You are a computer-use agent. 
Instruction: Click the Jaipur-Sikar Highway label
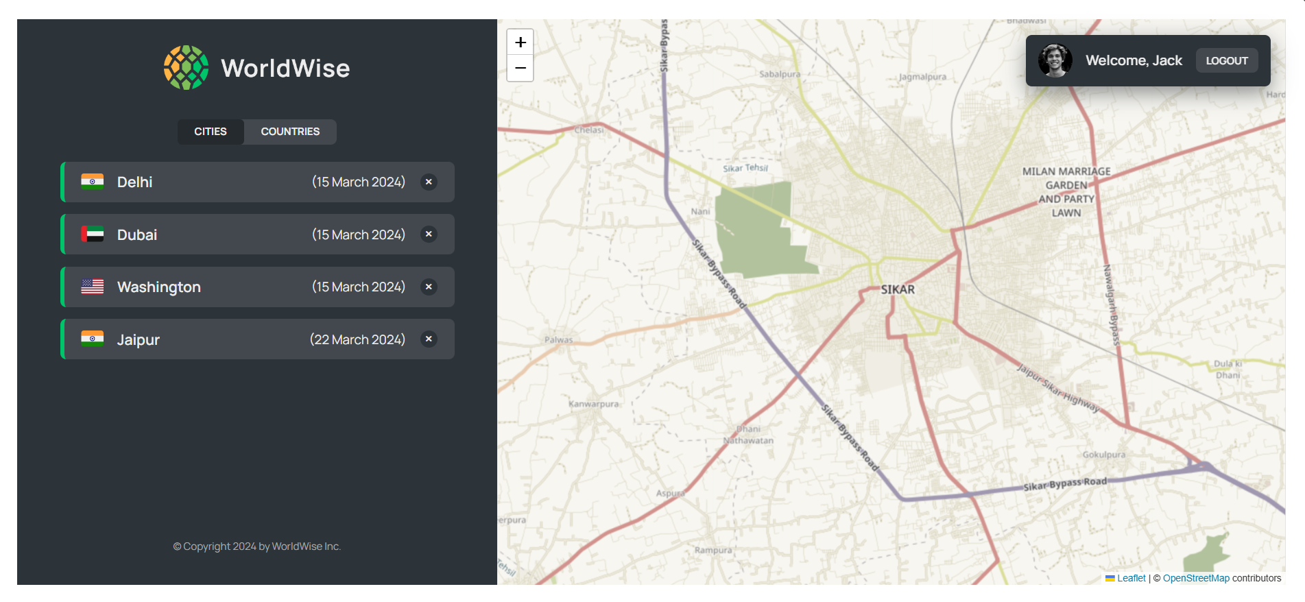(x=1058, y=388)
